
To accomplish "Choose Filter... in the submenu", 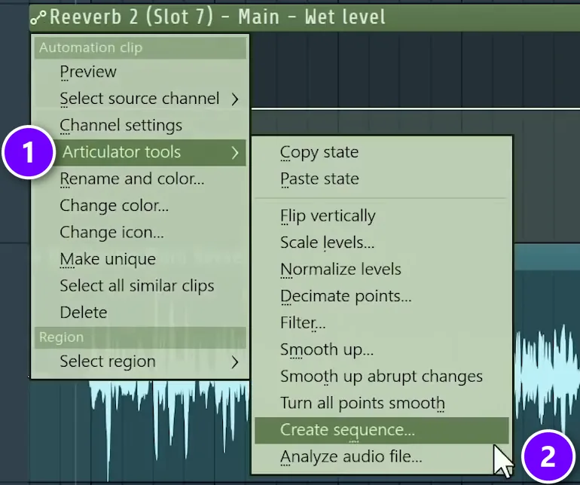I will tap(382, 322).
